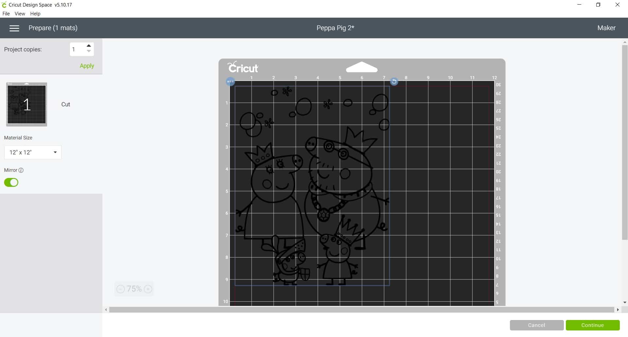Open the hamburger navigation menu
This screenshot has width=628, height=337.
[14, 28]
